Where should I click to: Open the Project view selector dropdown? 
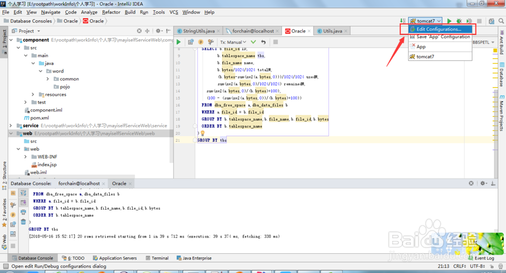click(x=26, y=31)
